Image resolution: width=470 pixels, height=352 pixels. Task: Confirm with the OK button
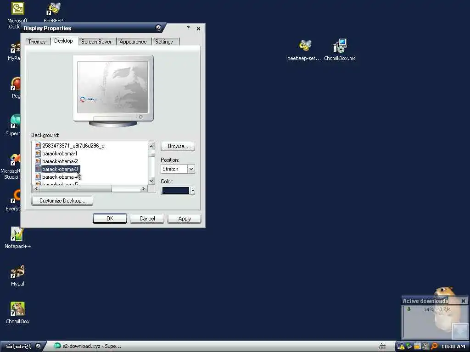coord(110,219)
